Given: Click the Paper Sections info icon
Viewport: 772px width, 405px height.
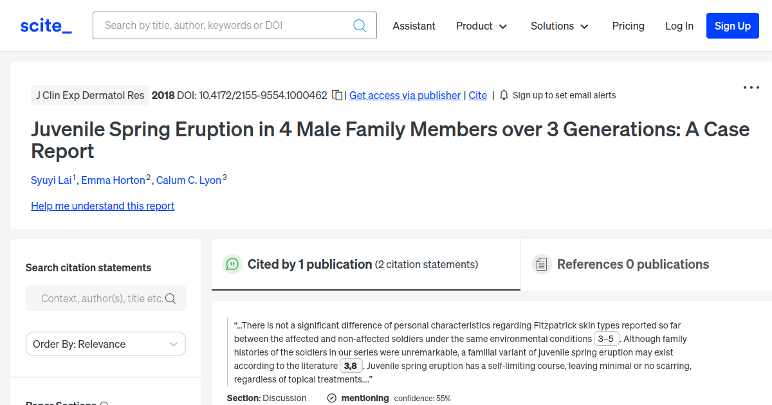Looking at the screenshot, I should point(104,403).
